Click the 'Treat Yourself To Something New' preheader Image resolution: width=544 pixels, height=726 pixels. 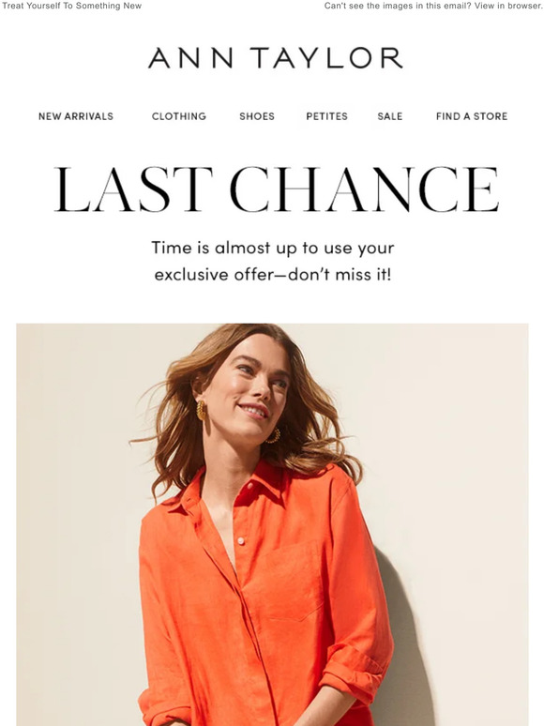click(x=72, y=6)
